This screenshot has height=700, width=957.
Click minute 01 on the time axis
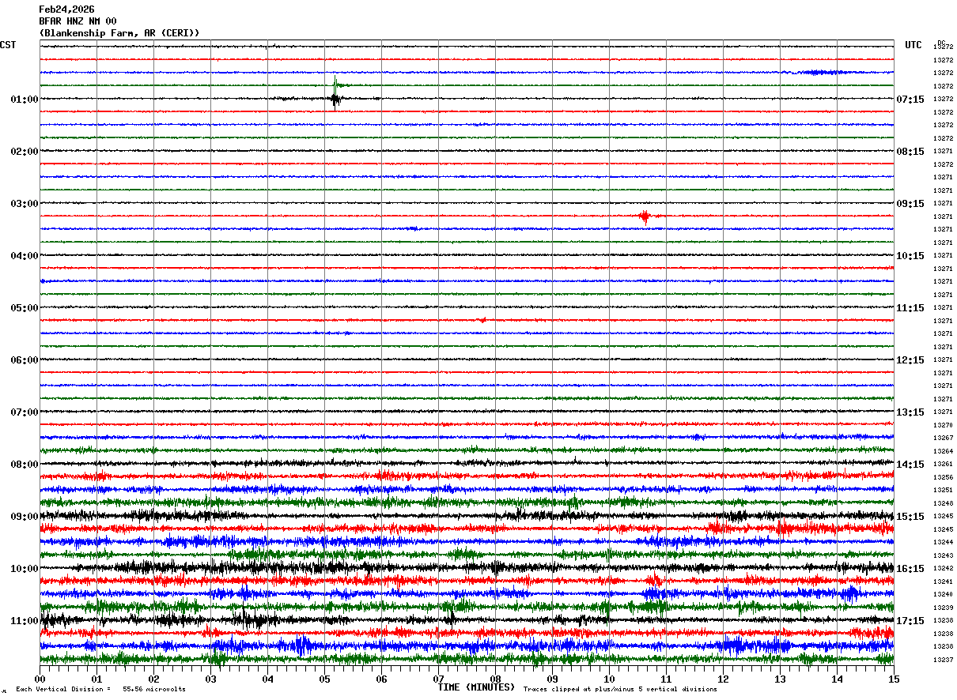coord(96,679)
